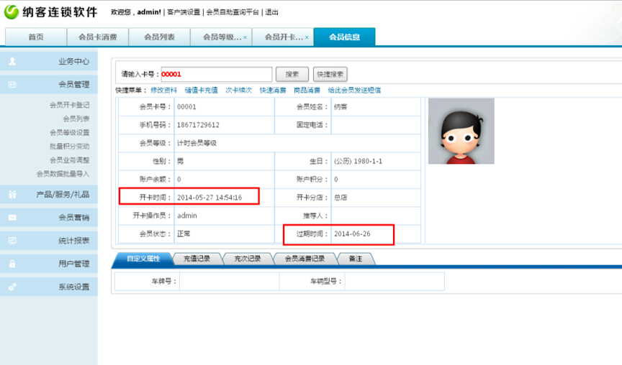Screen dimensions: 622x365
Task: Click the 产品/服务/礼品 gift icon
Action: click(x=12, y=194)
